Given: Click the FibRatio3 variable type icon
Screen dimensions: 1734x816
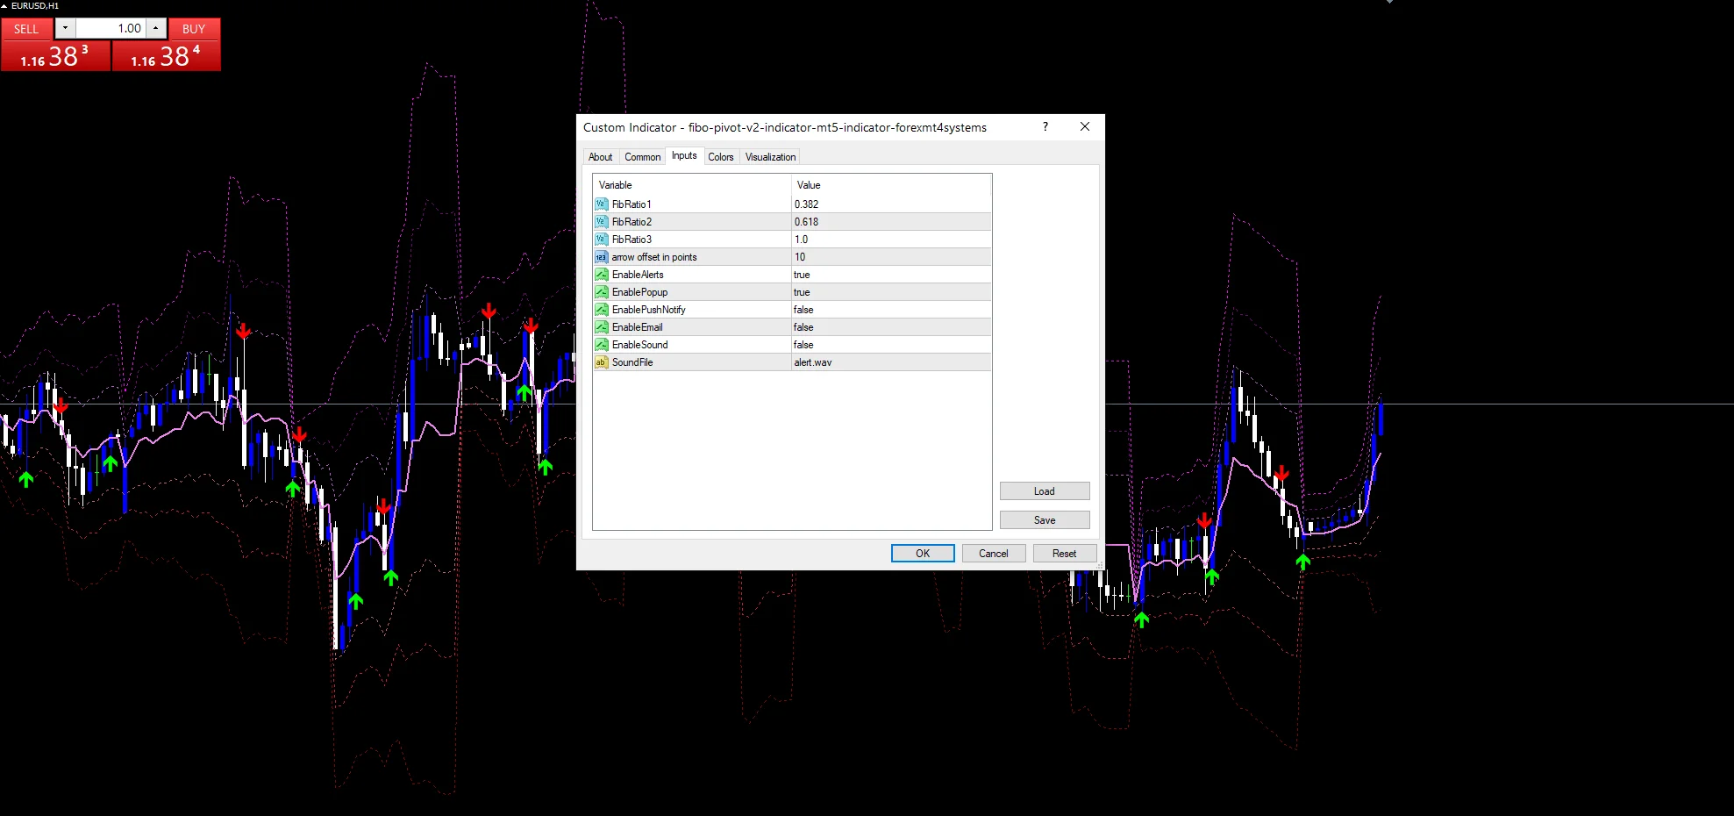Looking at the screenshot, I should (601, 240).
